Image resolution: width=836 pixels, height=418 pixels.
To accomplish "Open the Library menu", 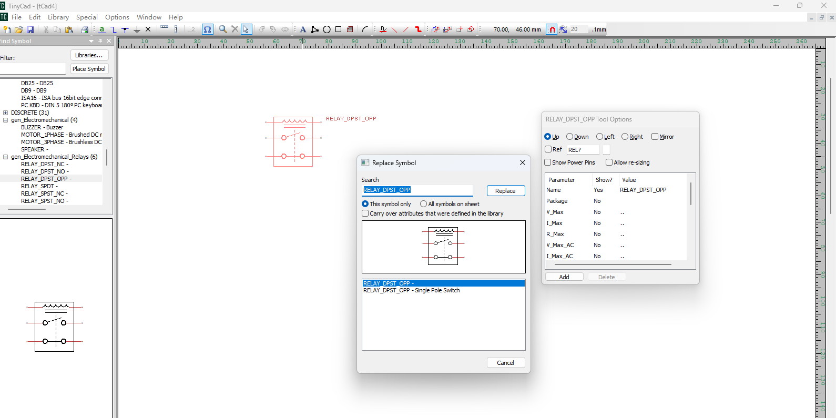I will tap(58, 17).
